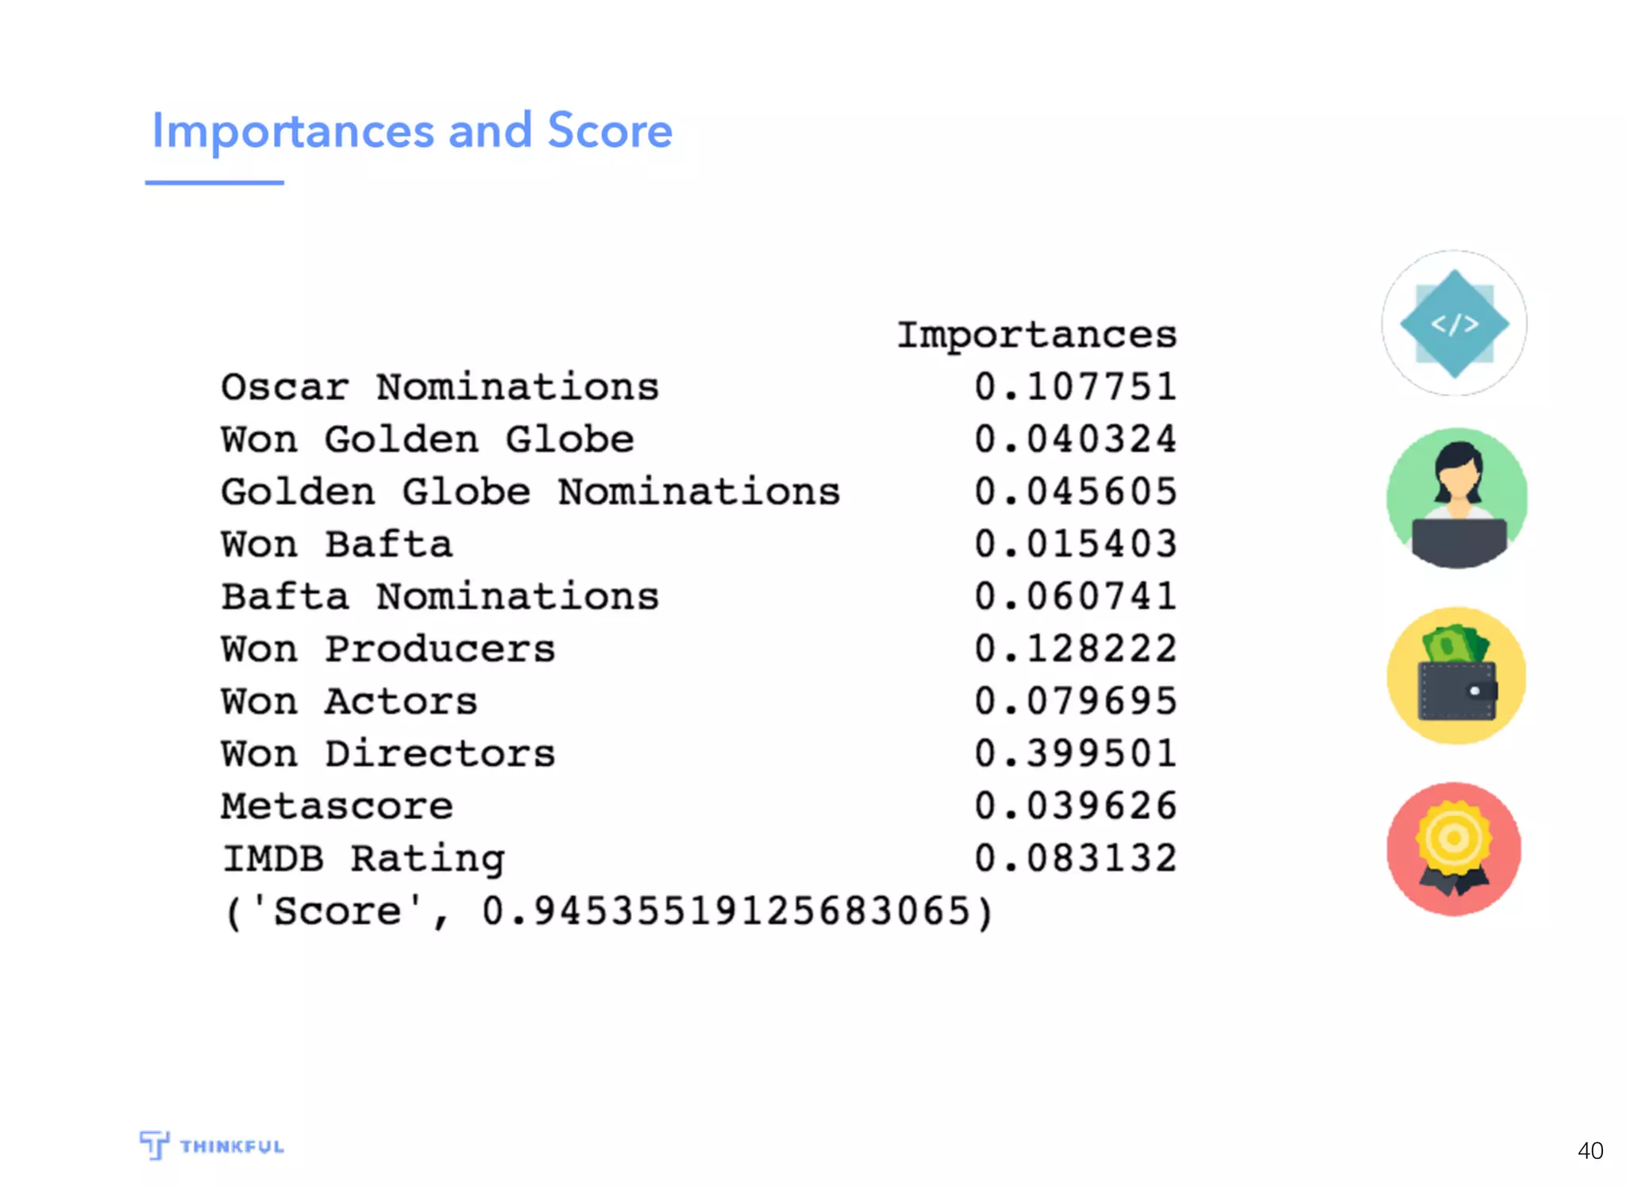1626x1186 pixels.
Task: Click the teal code brackets diamond icon
Action: click(x=1454, y=323)
